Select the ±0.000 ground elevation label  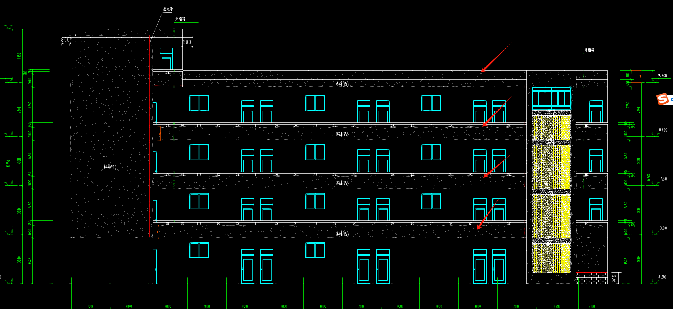662,277
